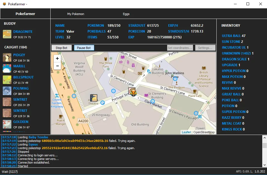Click The Three Tuns pub icon
Image resolution: width=267 pixels, height=175 pixels.
point(106,59)
